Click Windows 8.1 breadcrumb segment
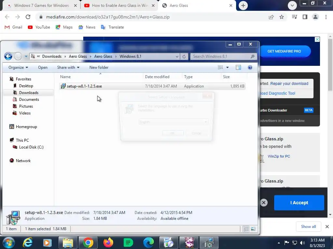333x249 pixels. click(x=130, y=56)
